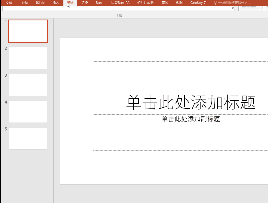Open the 文件 (File) menu tab
The height and width of the screenshot is (203, 268).
point(9,3)
